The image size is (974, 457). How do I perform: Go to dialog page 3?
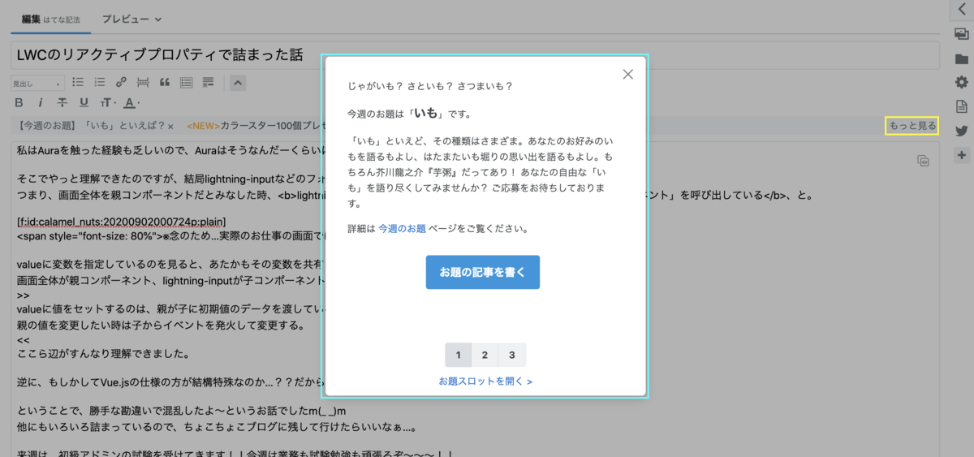512,355
